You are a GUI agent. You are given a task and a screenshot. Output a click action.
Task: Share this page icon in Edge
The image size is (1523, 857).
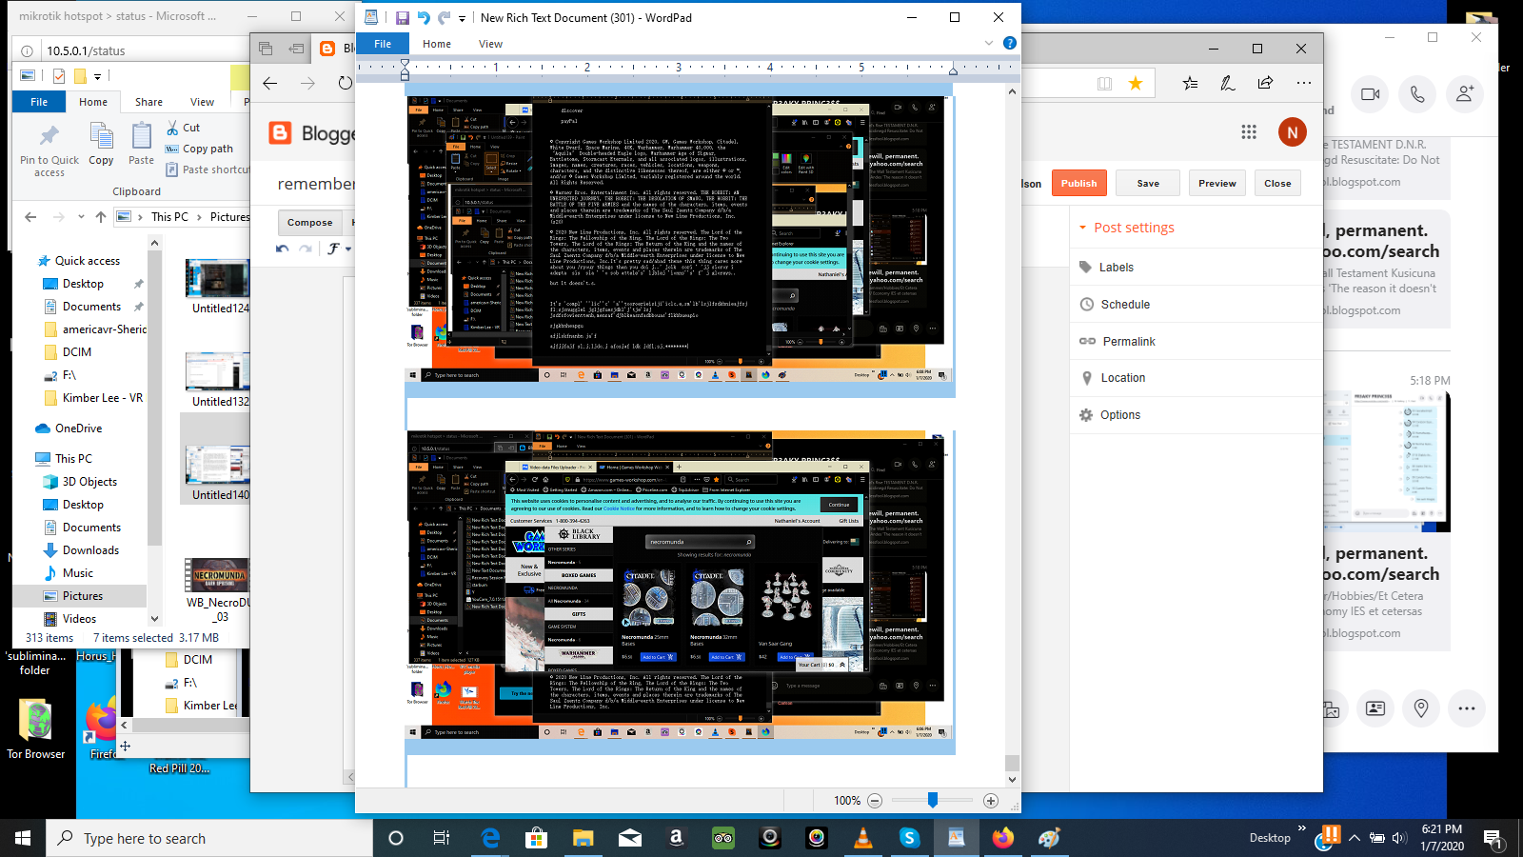[1265, 83]
